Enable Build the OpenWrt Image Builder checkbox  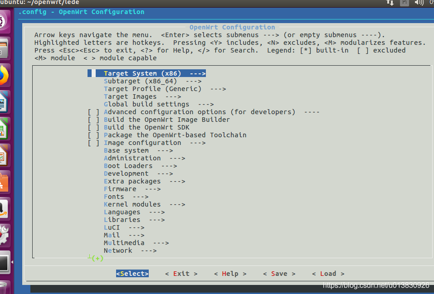click(x=93, y=120)
